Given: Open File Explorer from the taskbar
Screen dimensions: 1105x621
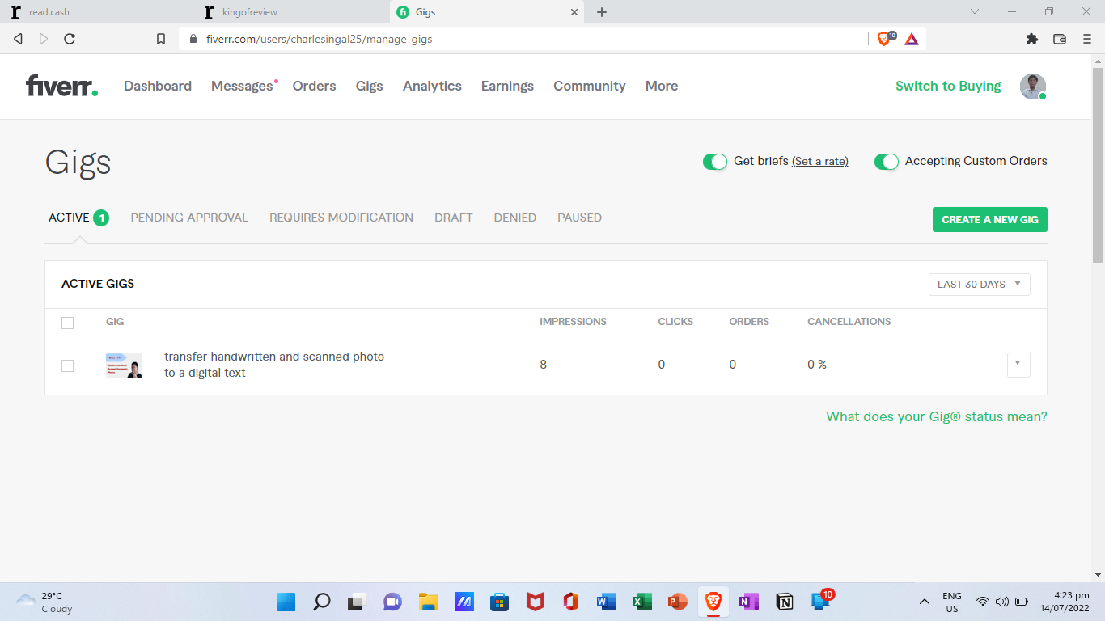Looking at the screenshot, I should (428, 602).
